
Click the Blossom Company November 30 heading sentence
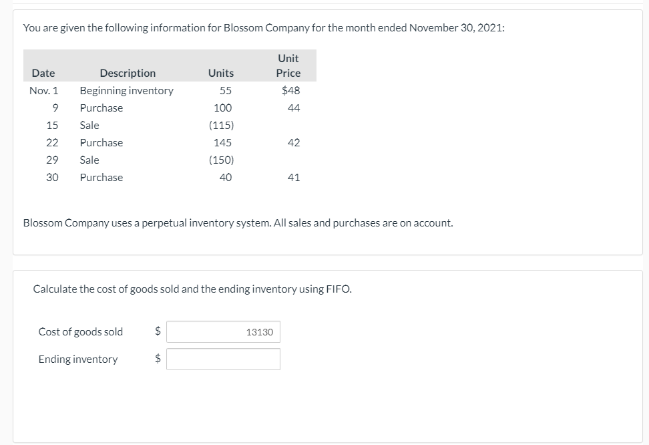(x=264, y=28)
